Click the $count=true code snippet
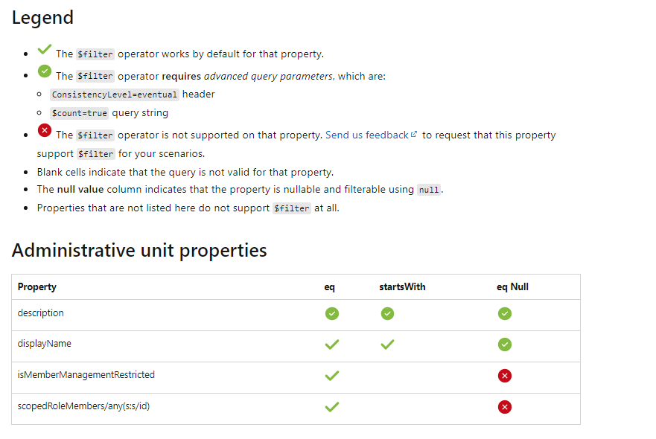 (x=80, y=113)
